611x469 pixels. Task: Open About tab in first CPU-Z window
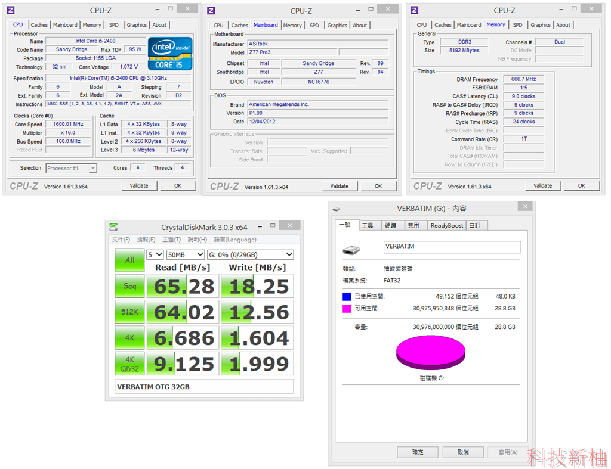pyautogui.click(x=159, y=25)
